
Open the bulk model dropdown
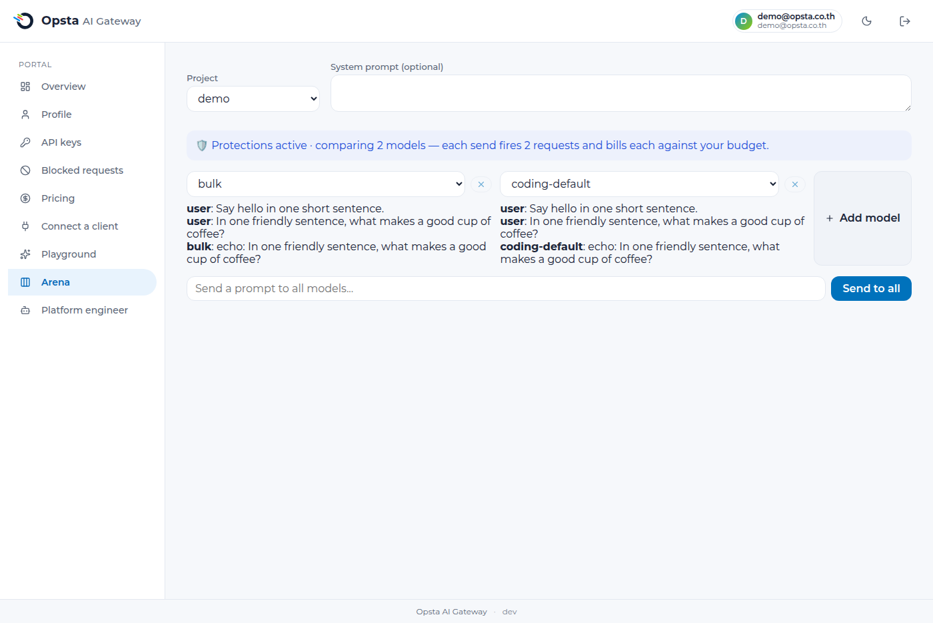point(326,184)
